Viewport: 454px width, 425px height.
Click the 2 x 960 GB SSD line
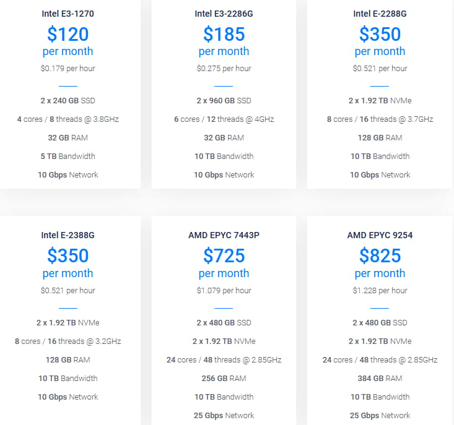[224, 101]
